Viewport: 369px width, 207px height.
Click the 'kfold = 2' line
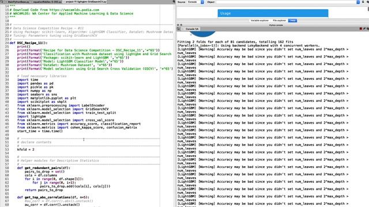25,149
